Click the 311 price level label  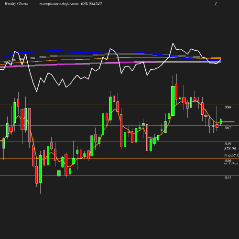pos(228,178)
